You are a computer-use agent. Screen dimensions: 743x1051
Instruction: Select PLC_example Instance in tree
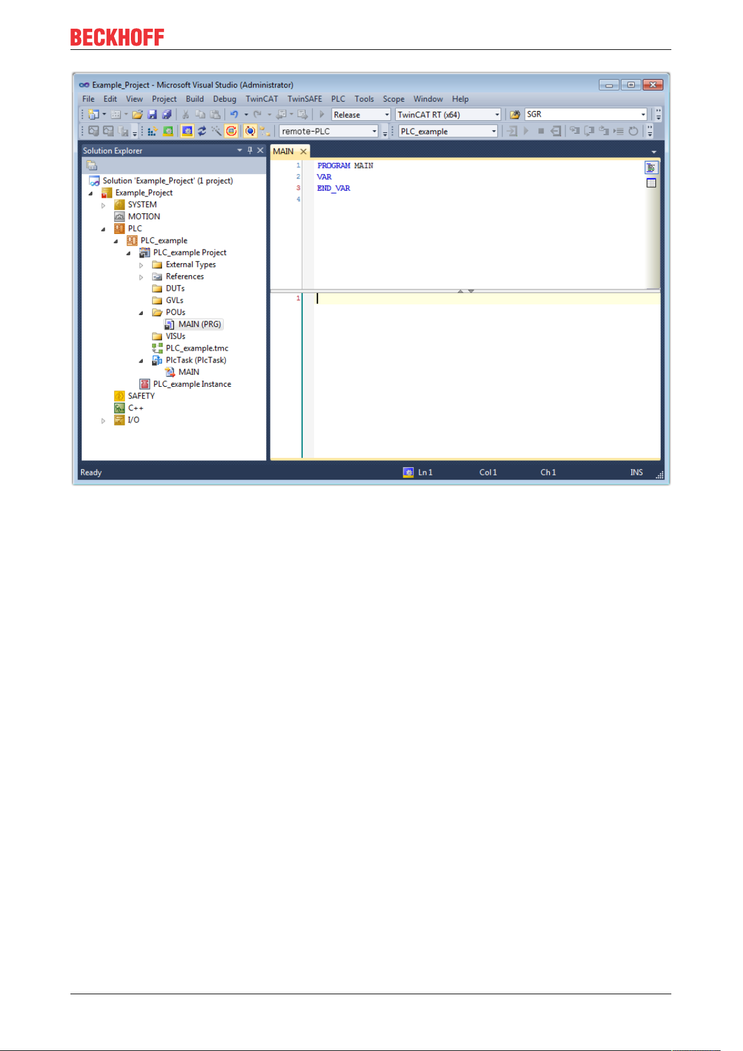192,384
